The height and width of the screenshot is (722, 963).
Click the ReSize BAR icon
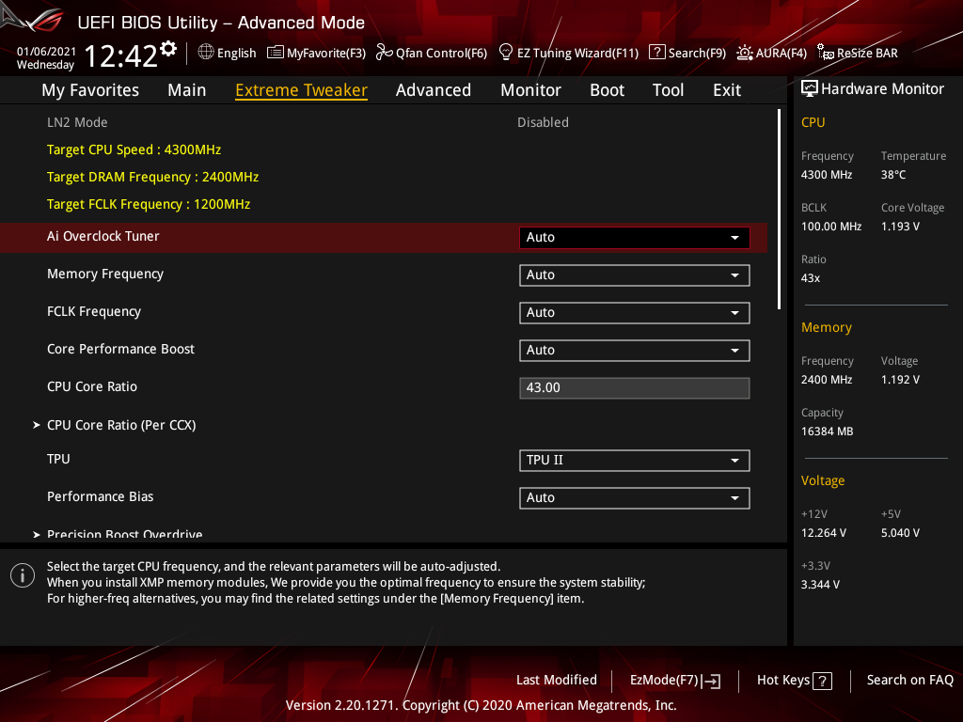point(826,53)
